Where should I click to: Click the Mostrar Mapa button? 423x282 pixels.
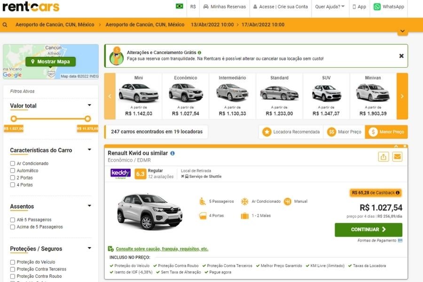pos(50,62)
